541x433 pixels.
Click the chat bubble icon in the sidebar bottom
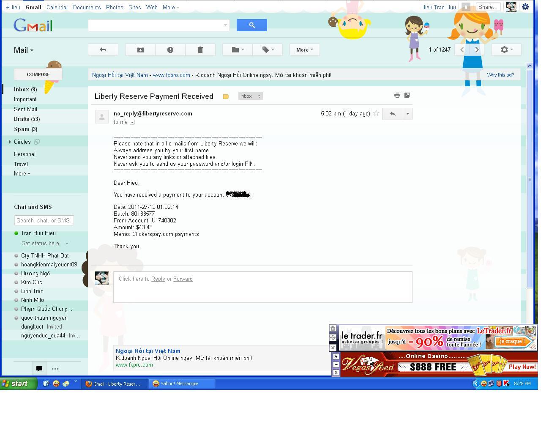click(39, 368)
